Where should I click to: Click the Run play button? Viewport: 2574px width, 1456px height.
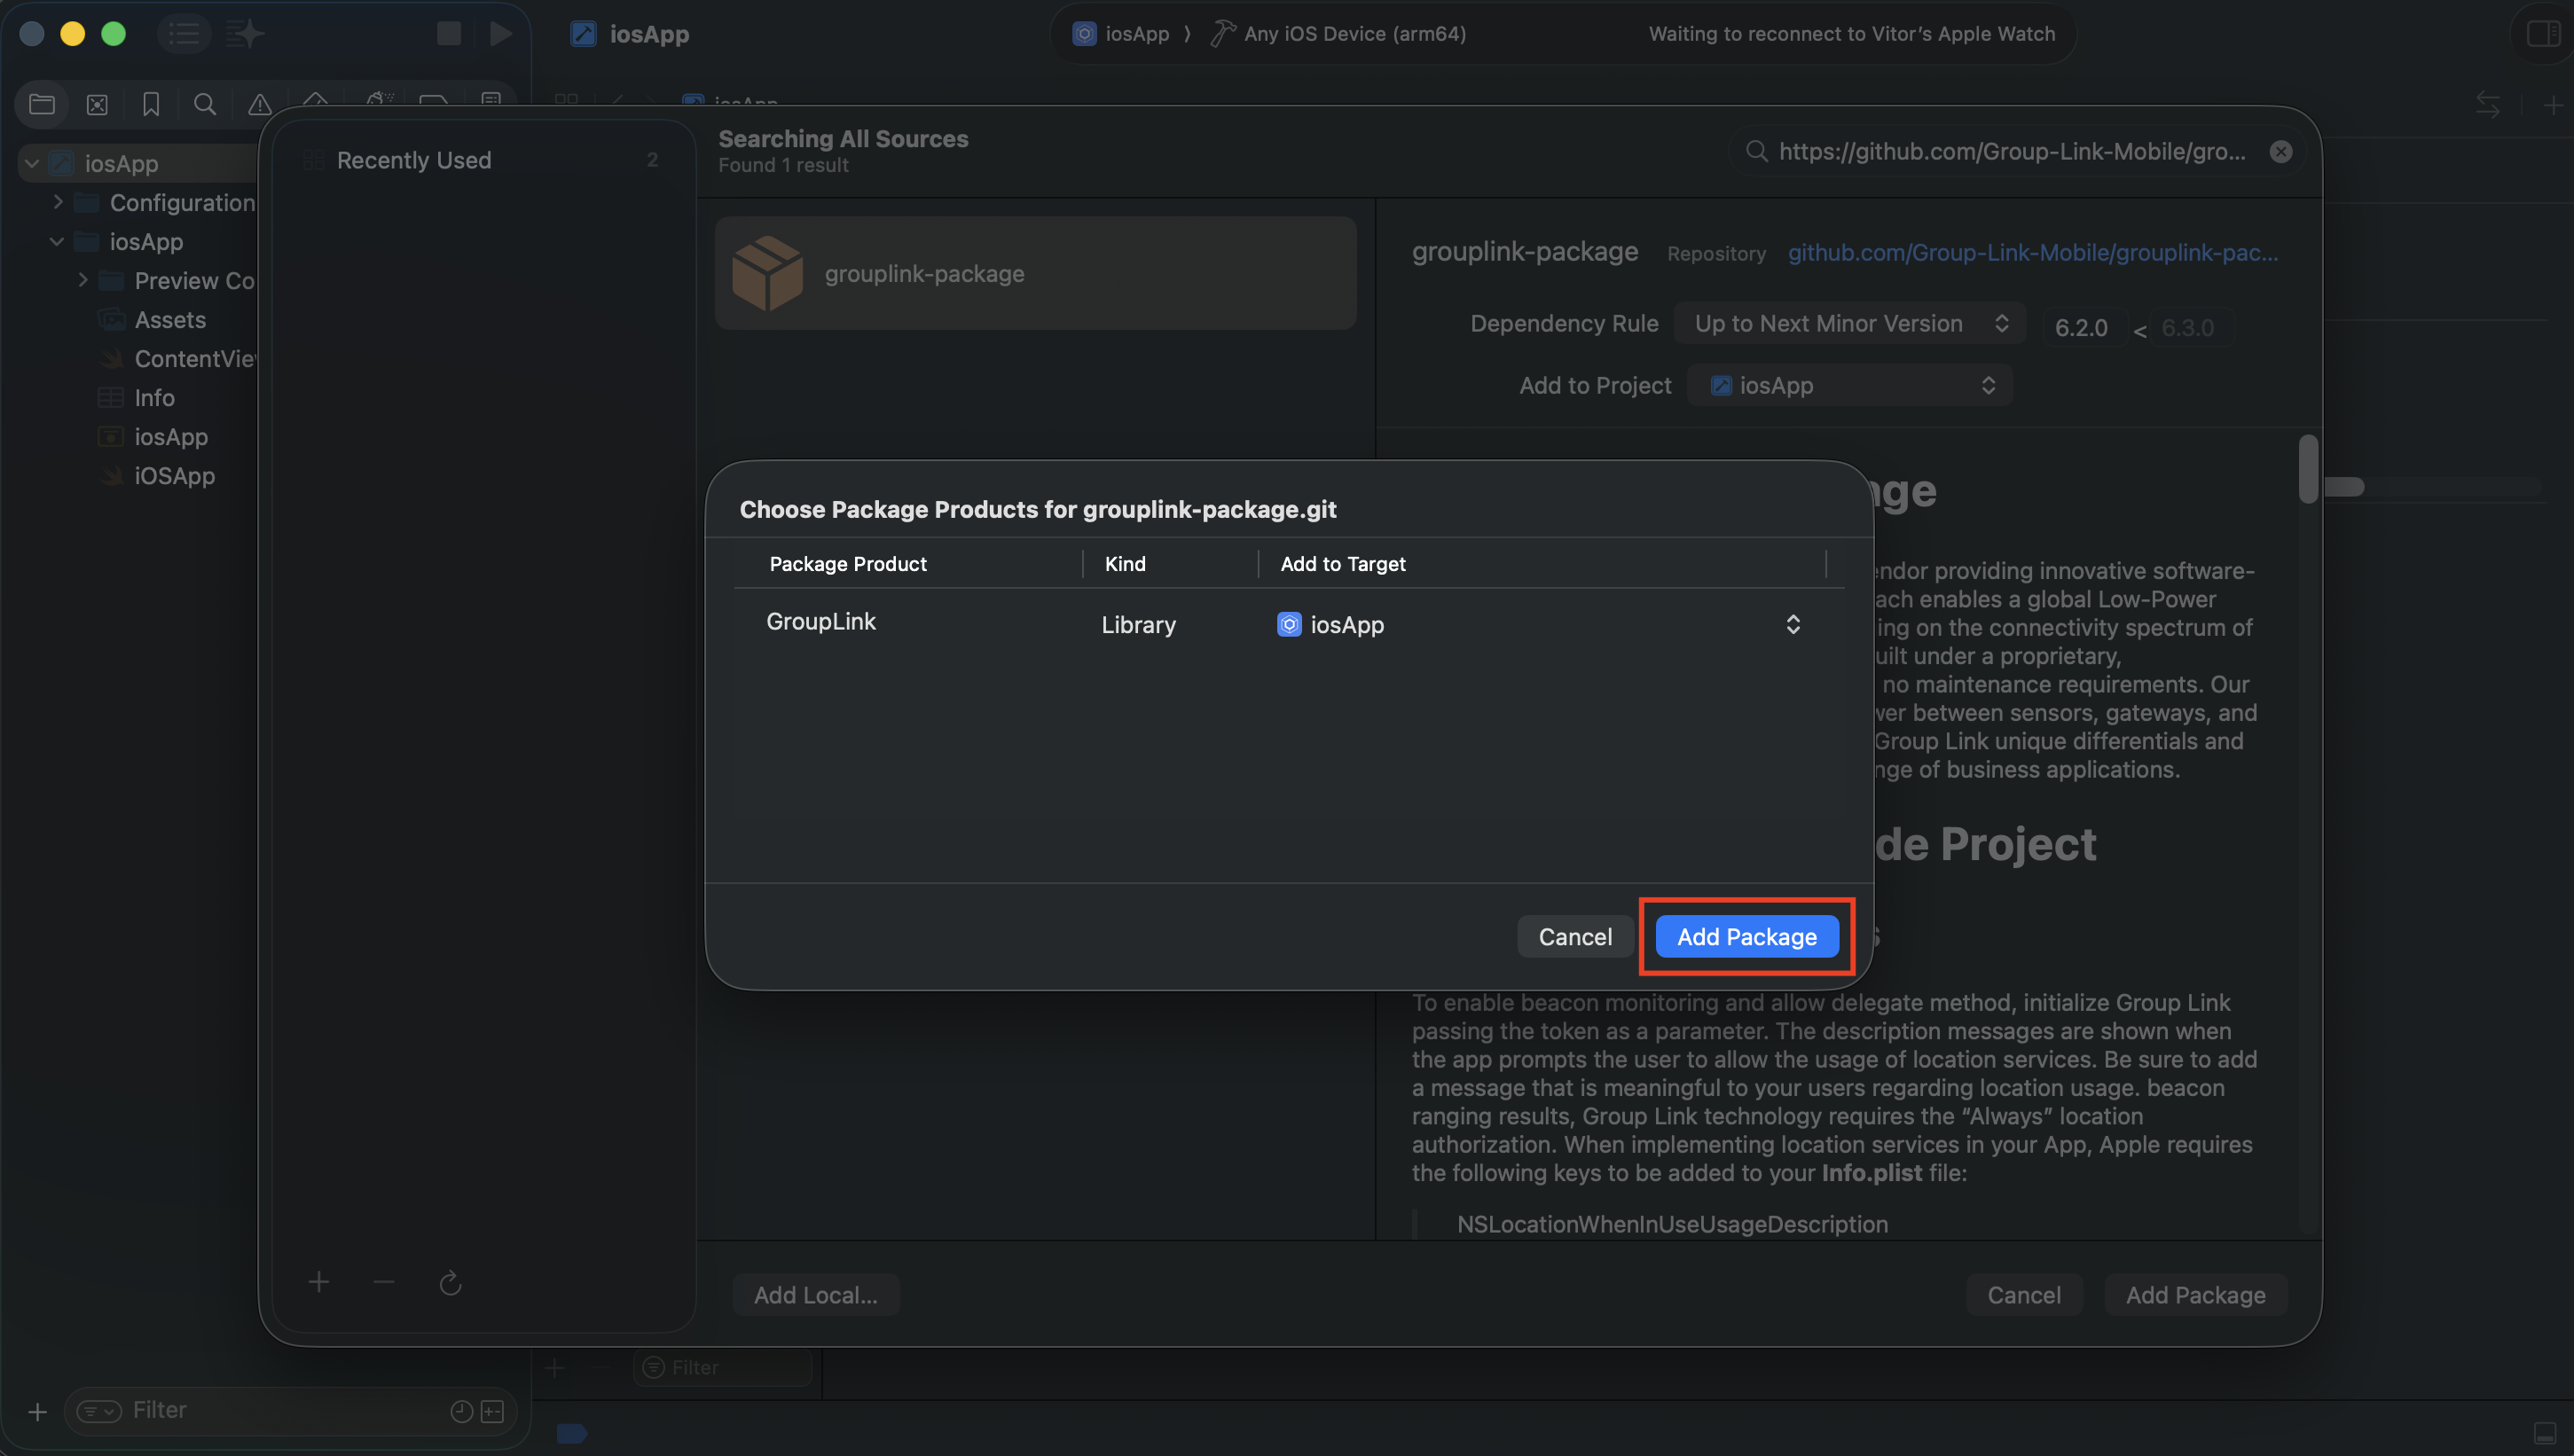(x=500, y=34)
